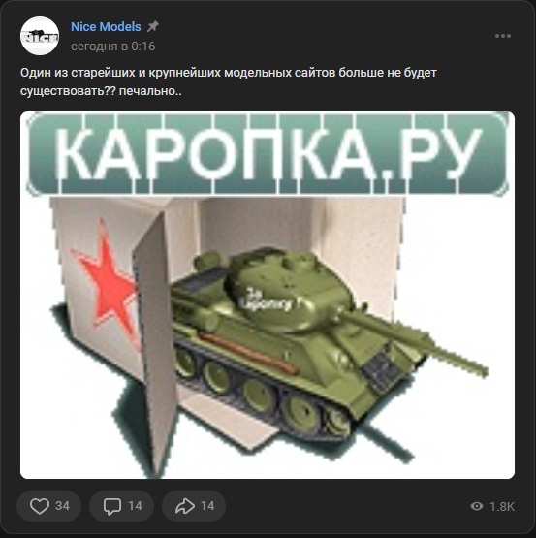Open the attached tank image
Viewport: 536px width, 538px height.
coord(268,295)
